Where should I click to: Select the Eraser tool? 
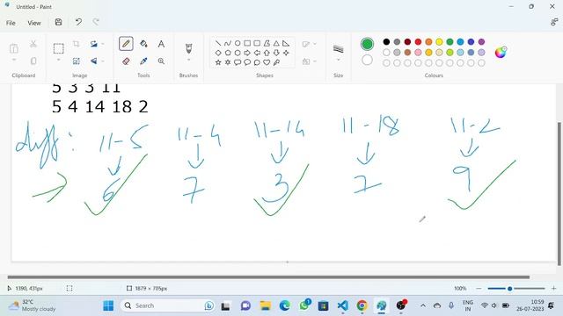(126, 61)
